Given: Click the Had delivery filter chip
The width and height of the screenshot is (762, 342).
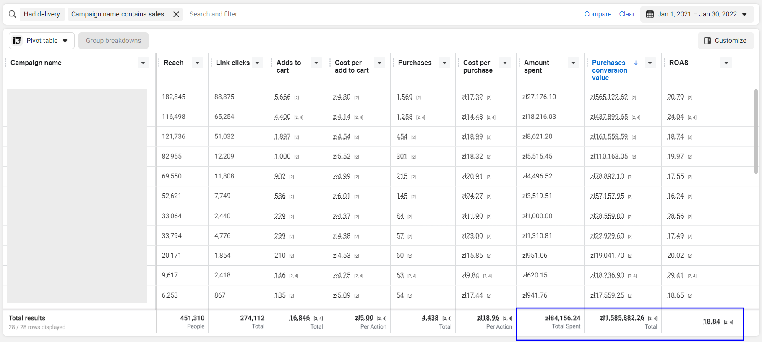Looking at the screenshot, I should coord(42,14).
